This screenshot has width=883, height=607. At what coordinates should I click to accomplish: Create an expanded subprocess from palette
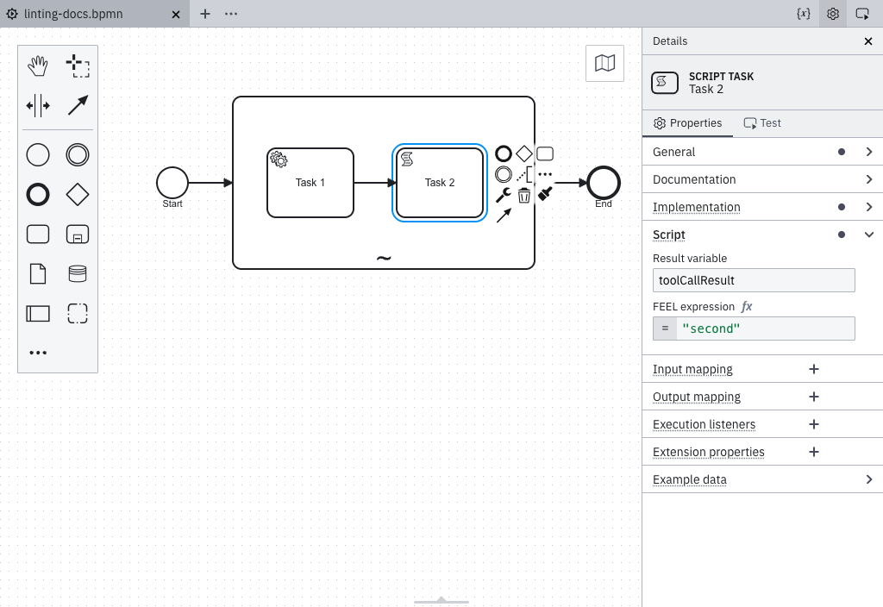[78, 235]
